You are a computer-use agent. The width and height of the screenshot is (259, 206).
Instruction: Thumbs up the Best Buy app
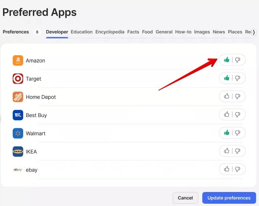tap(227, 114)
